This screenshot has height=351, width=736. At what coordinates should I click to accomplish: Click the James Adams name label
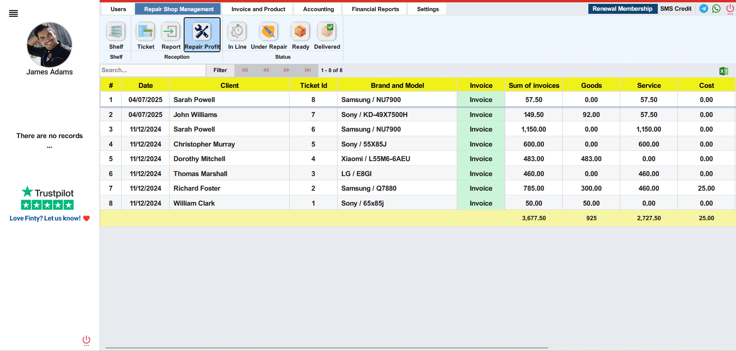tap(49, 72)
